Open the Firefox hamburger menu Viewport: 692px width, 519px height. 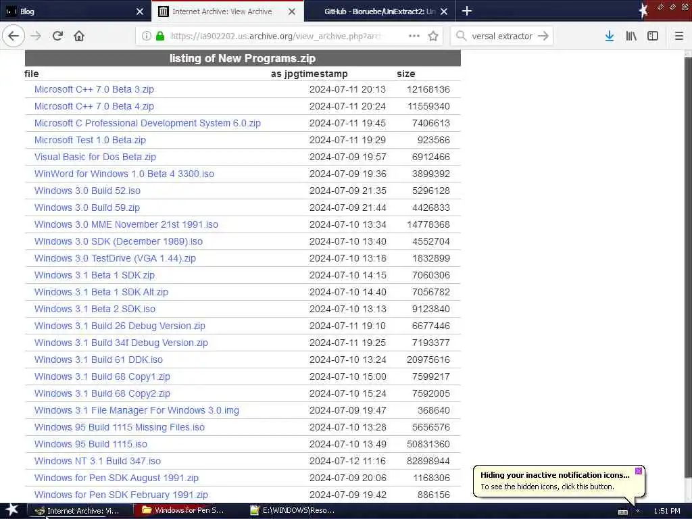(x=679, y=36)
